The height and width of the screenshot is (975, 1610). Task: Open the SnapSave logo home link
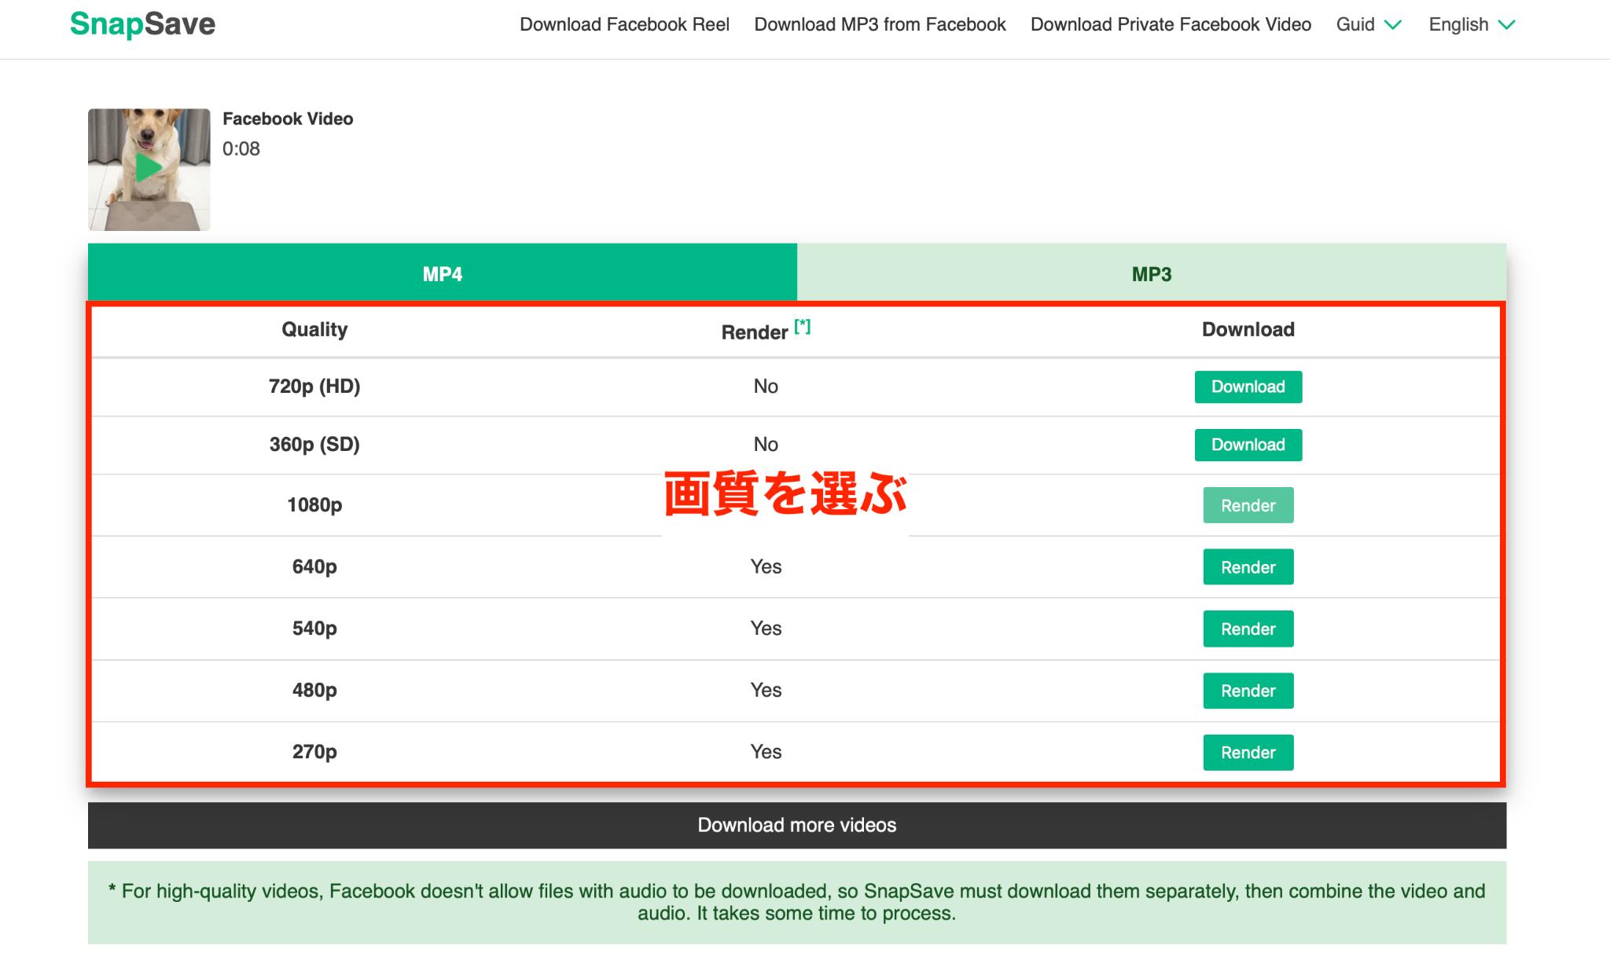pos(142,24)
